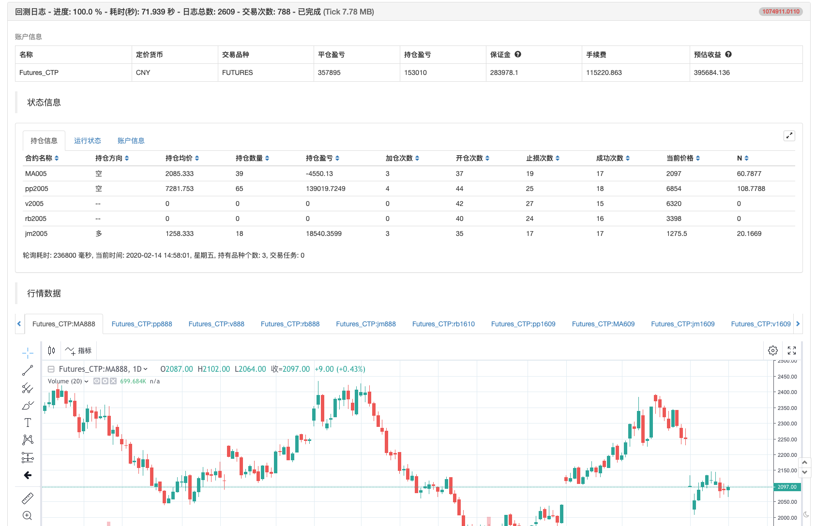Click the v2005 contract row name
Image resolution: width=816 pixels, height=526 pixels.
tap(34, 204)
